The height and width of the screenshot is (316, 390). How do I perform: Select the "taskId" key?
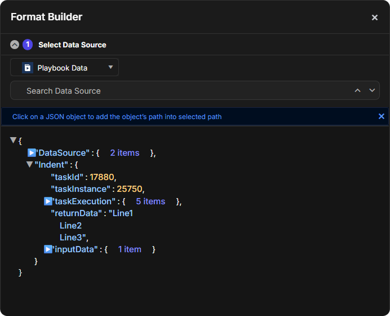(x=67, y=177)
